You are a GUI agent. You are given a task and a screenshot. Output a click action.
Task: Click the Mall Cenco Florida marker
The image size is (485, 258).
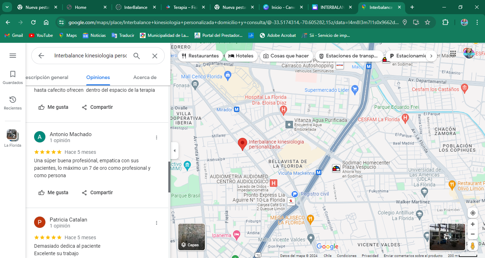click(x=228, y=75)
